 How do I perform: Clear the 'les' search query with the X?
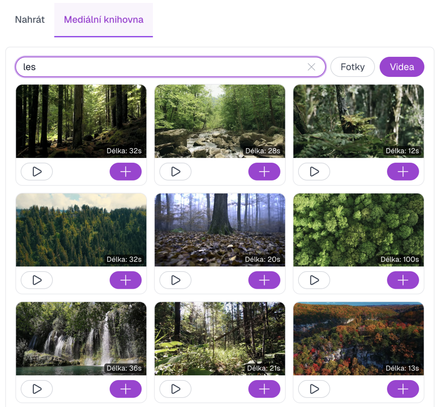tap(312, 67)
